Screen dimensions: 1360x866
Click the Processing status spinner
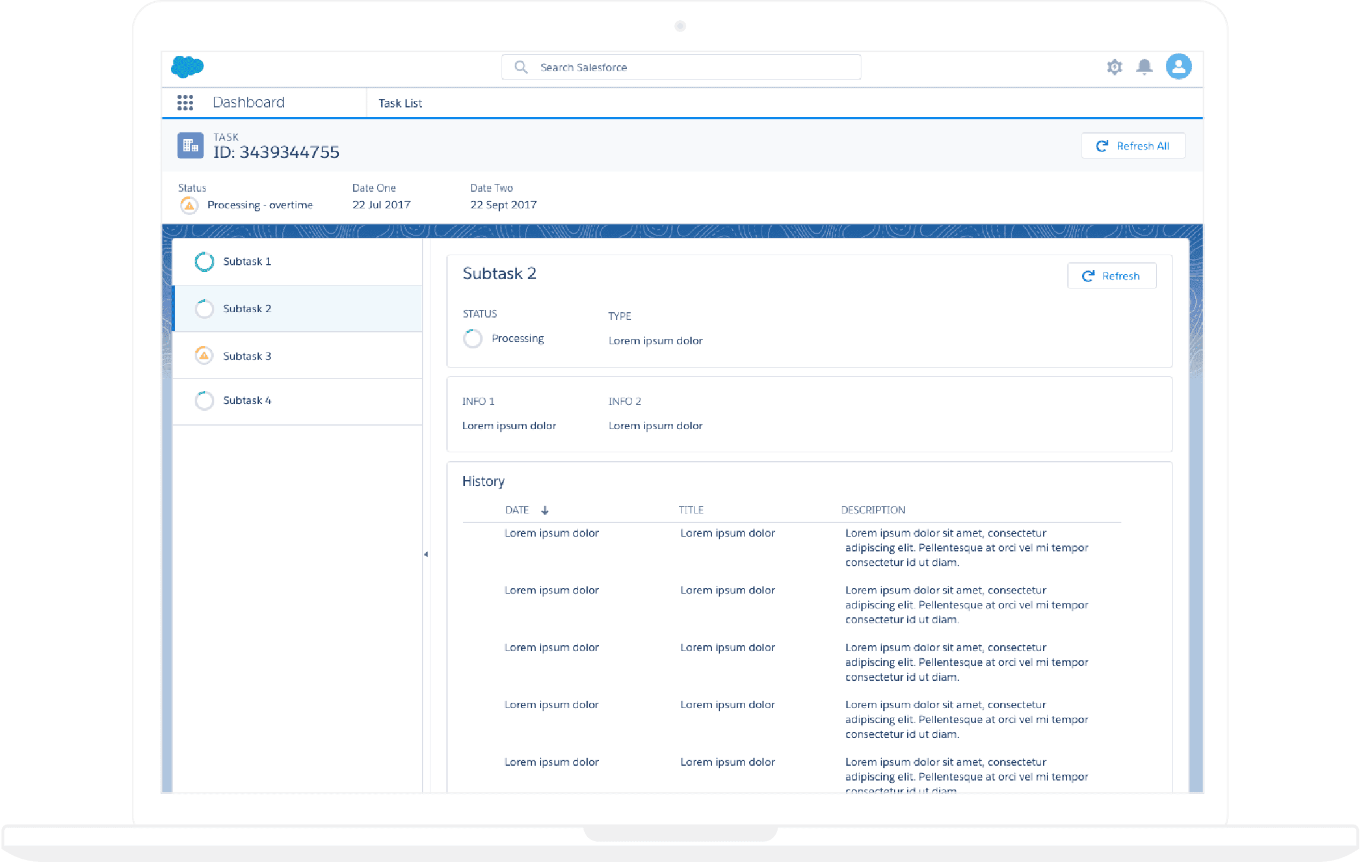(x=473, y=339)
